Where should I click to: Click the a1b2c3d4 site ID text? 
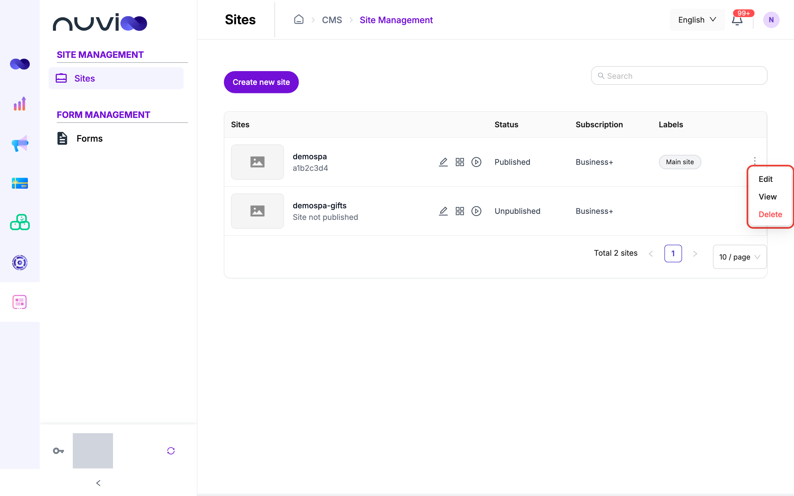[x=310, y=168]
